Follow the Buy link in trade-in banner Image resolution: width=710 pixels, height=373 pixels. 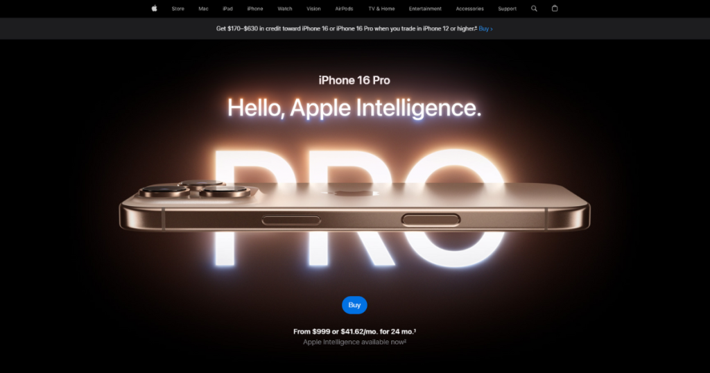tap(485, 28)
